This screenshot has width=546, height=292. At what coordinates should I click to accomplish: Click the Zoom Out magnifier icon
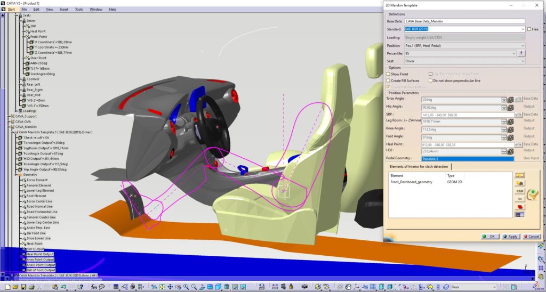pyautogui.click(x=194, y=287)
